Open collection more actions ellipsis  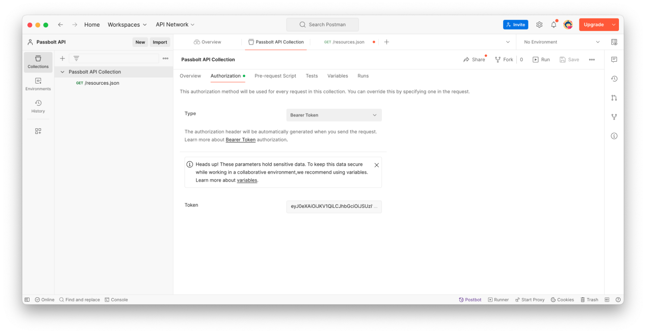pos(592,60)
